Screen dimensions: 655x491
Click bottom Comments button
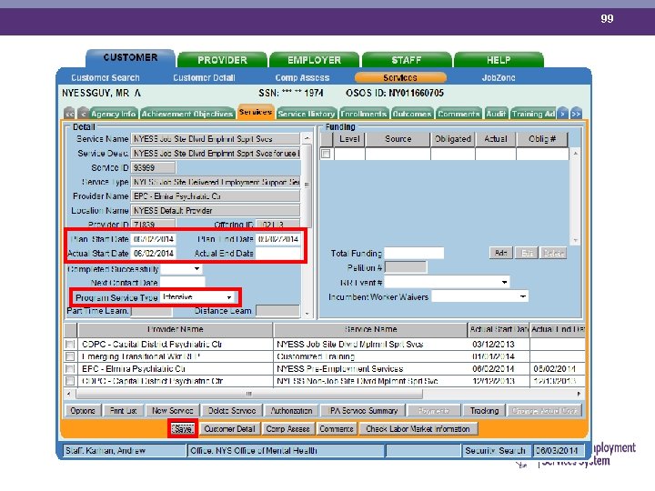[x=337, y=429]
